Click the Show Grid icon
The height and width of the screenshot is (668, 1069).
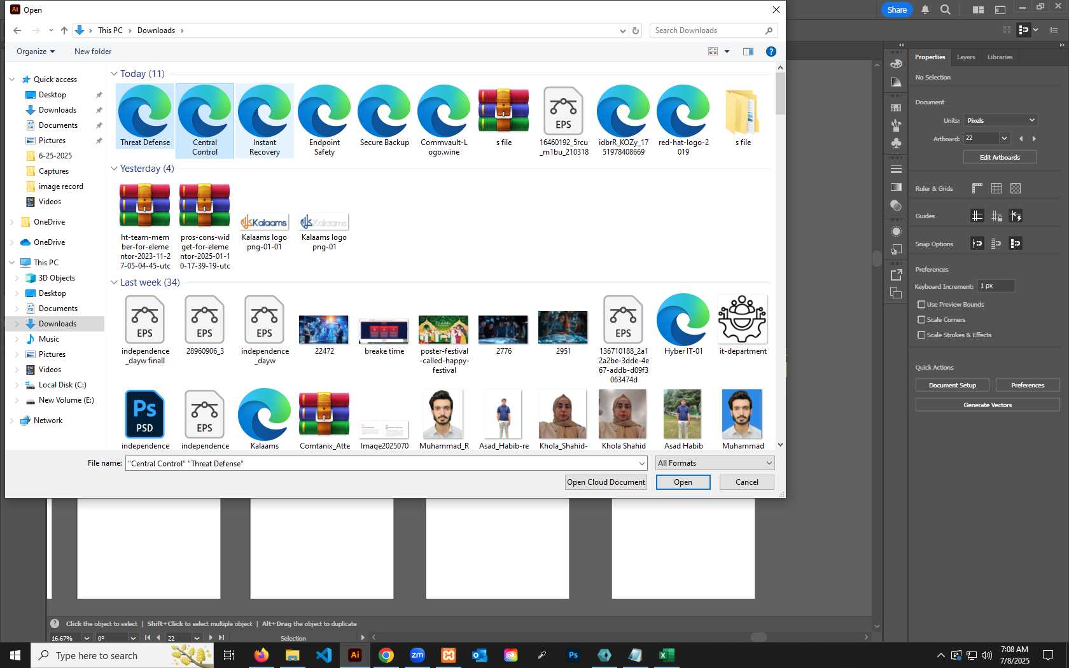[996, 188]
